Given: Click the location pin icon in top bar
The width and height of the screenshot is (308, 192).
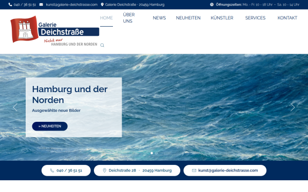Looking at the screenshot, I should [102, 5].
